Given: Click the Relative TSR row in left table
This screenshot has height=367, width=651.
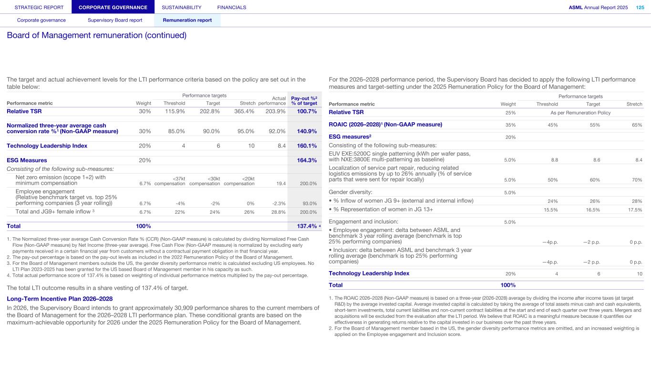Looking at the screenshot, I should [x=24, y=112].
